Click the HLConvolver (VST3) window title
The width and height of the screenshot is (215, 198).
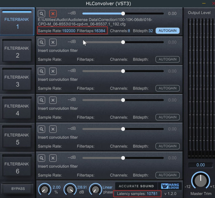108,3
